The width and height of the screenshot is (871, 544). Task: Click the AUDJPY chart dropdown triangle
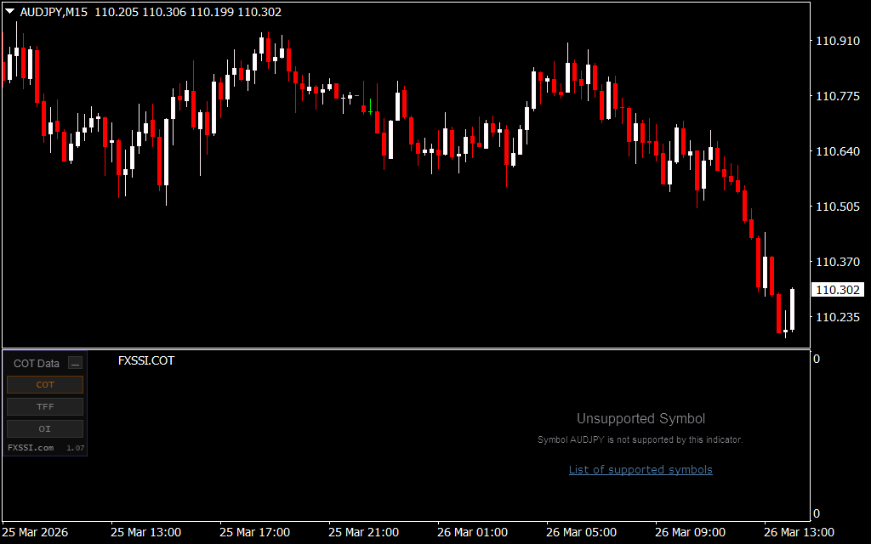coord(10,12)
